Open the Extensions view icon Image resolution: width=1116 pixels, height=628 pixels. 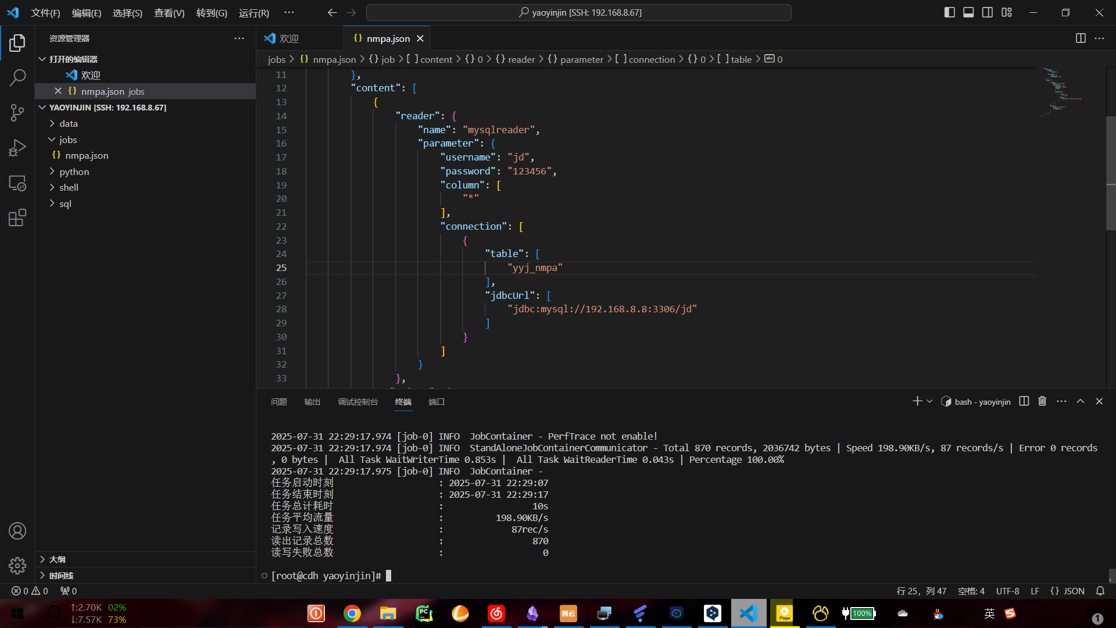[17, 218]
